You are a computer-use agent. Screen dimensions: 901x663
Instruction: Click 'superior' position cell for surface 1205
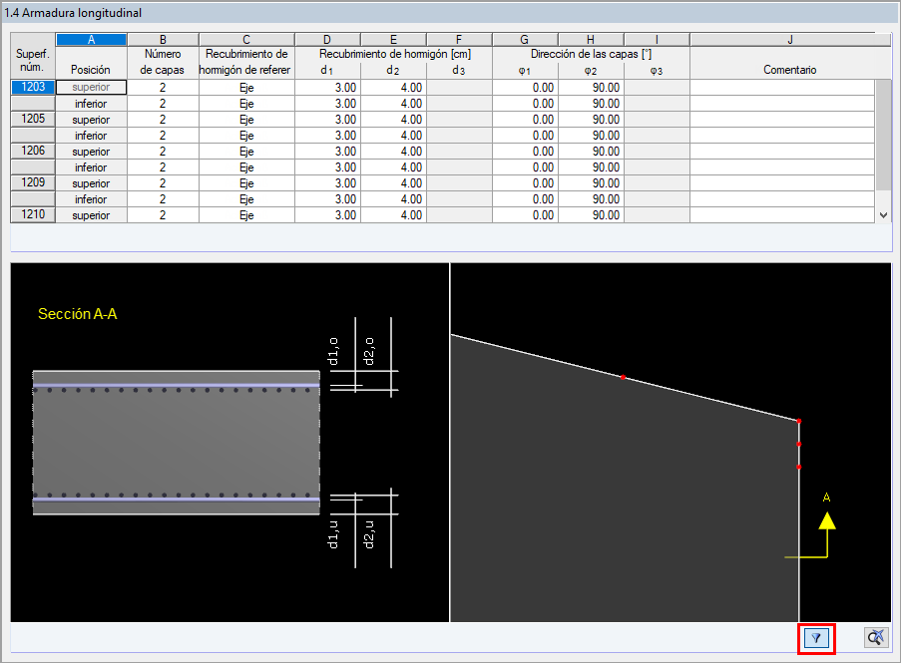coord(91,120)
